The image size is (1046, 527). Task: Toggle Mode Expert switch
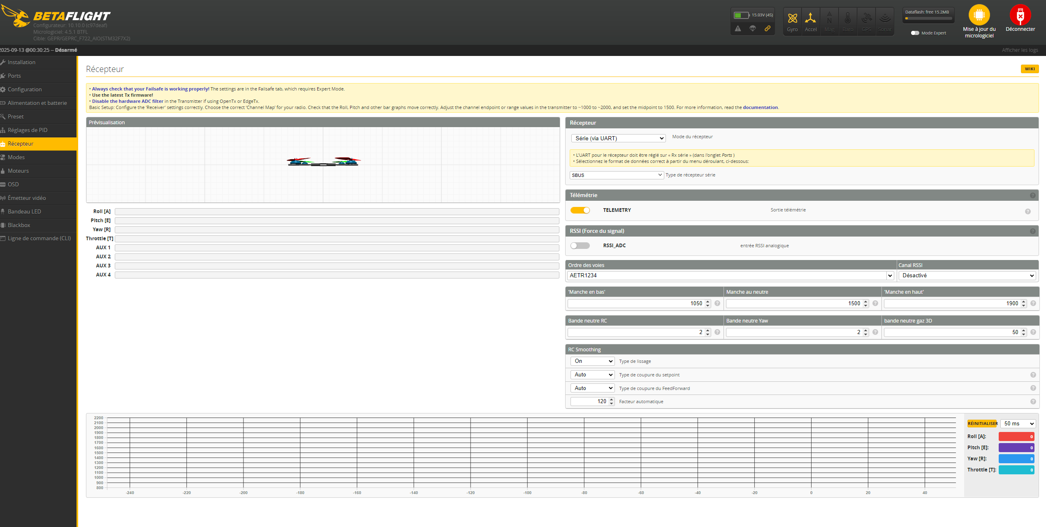915,33
